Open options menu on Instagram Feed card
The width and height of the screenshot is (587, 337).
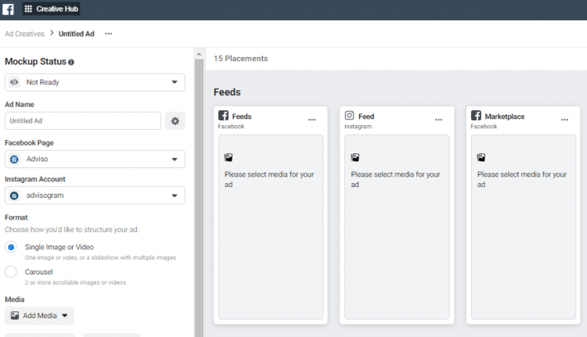pyautogui.click(x=438, y=120)
